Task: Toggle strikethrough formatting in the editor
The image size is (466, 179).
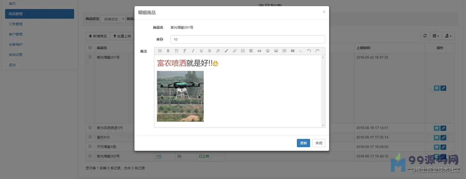Action: pyautogui.click(x=210, y=51)
